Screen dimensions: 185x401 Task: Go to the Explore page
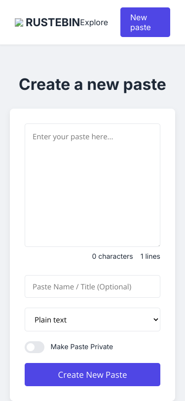94,23
